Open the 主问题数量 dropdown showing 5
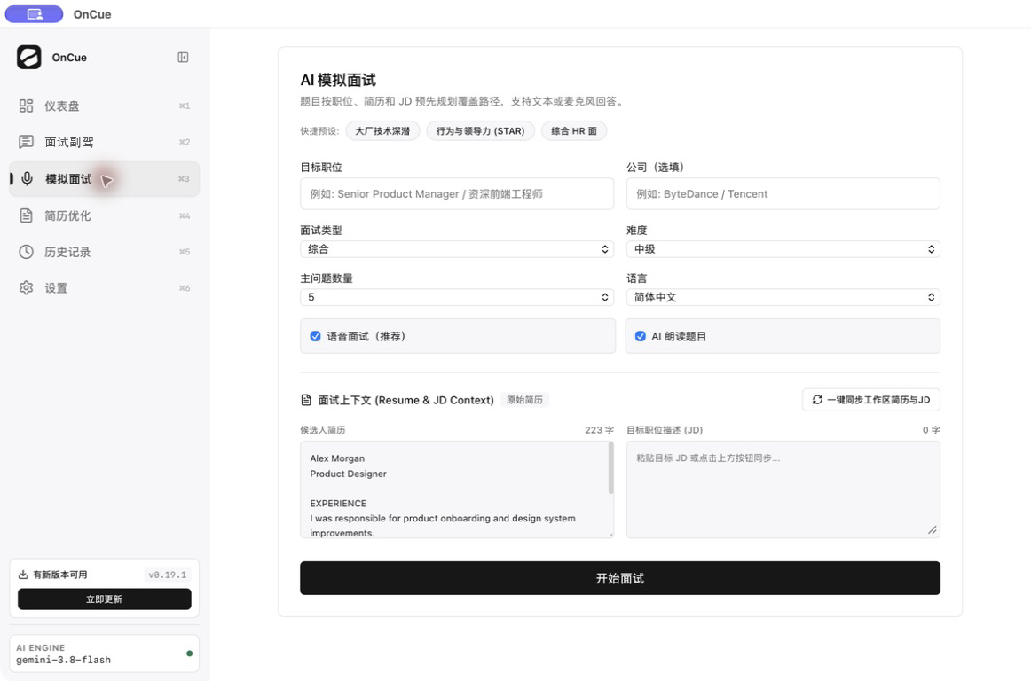This screenshot has height=681, width=1031. coord(457,297)
